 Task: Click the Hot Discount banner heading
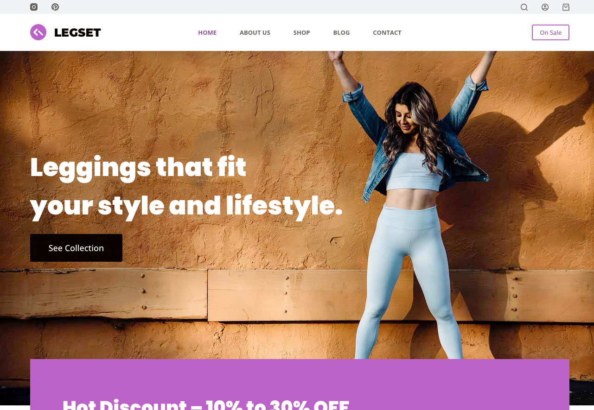[206, 404]
